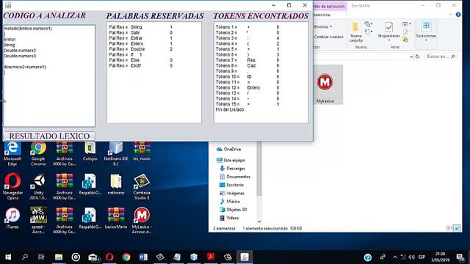This screenshot has height=264, width=470.
Task: Open the Fácil acceso dropdown in Explorer ribbon
Action: click(x=369, y=32)
